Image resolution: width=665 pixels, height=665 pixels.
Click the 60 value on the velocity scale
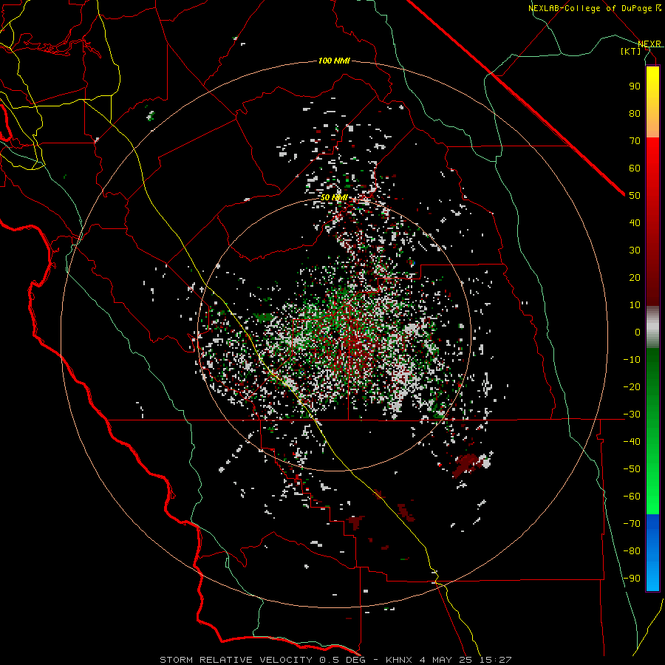(635, 168)
